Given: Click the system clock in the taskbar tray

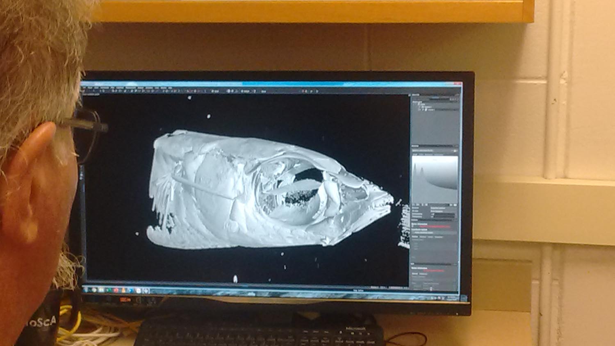Looking at the screenshot, I should click(452, 298).
